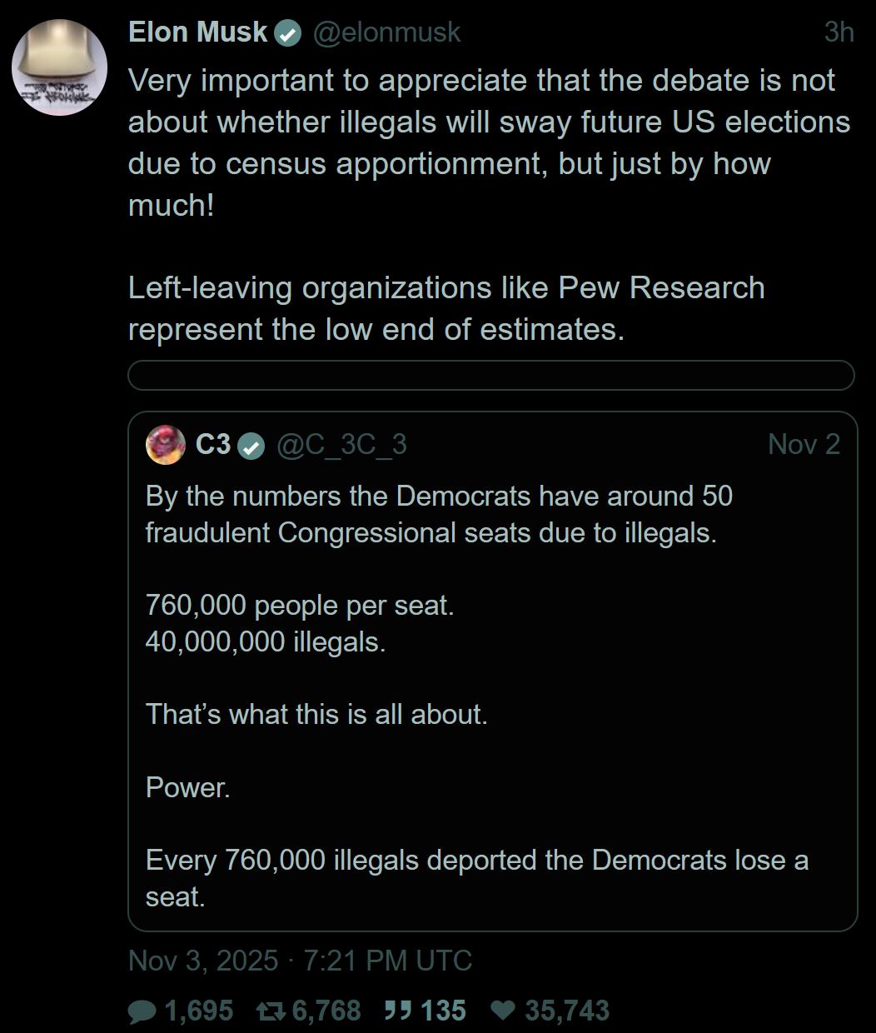
Task: Visit the @elonmusk handle link
Action: (386, 32)
